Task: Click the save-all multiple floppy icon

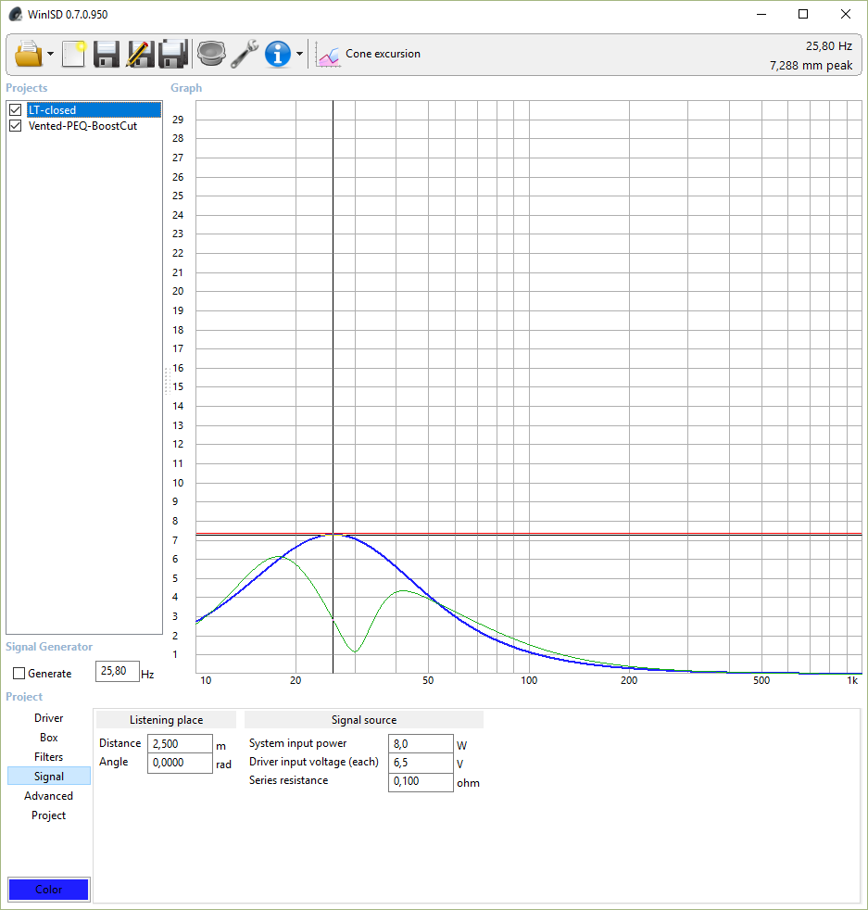Action: point(173,54)
